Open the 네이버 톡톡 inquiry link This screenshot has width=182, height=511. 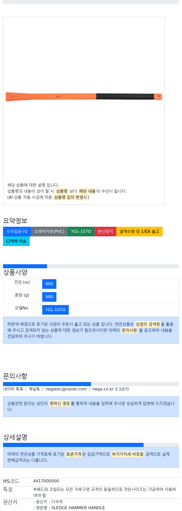pos(13,389)
